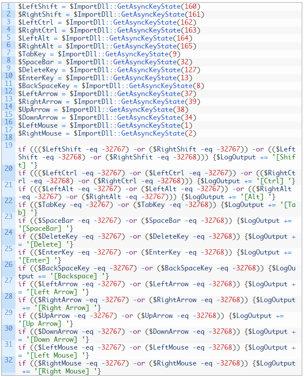
Task: Click the $BackSpaceKey assignment variable on line 11
Action: pos(44,86)
